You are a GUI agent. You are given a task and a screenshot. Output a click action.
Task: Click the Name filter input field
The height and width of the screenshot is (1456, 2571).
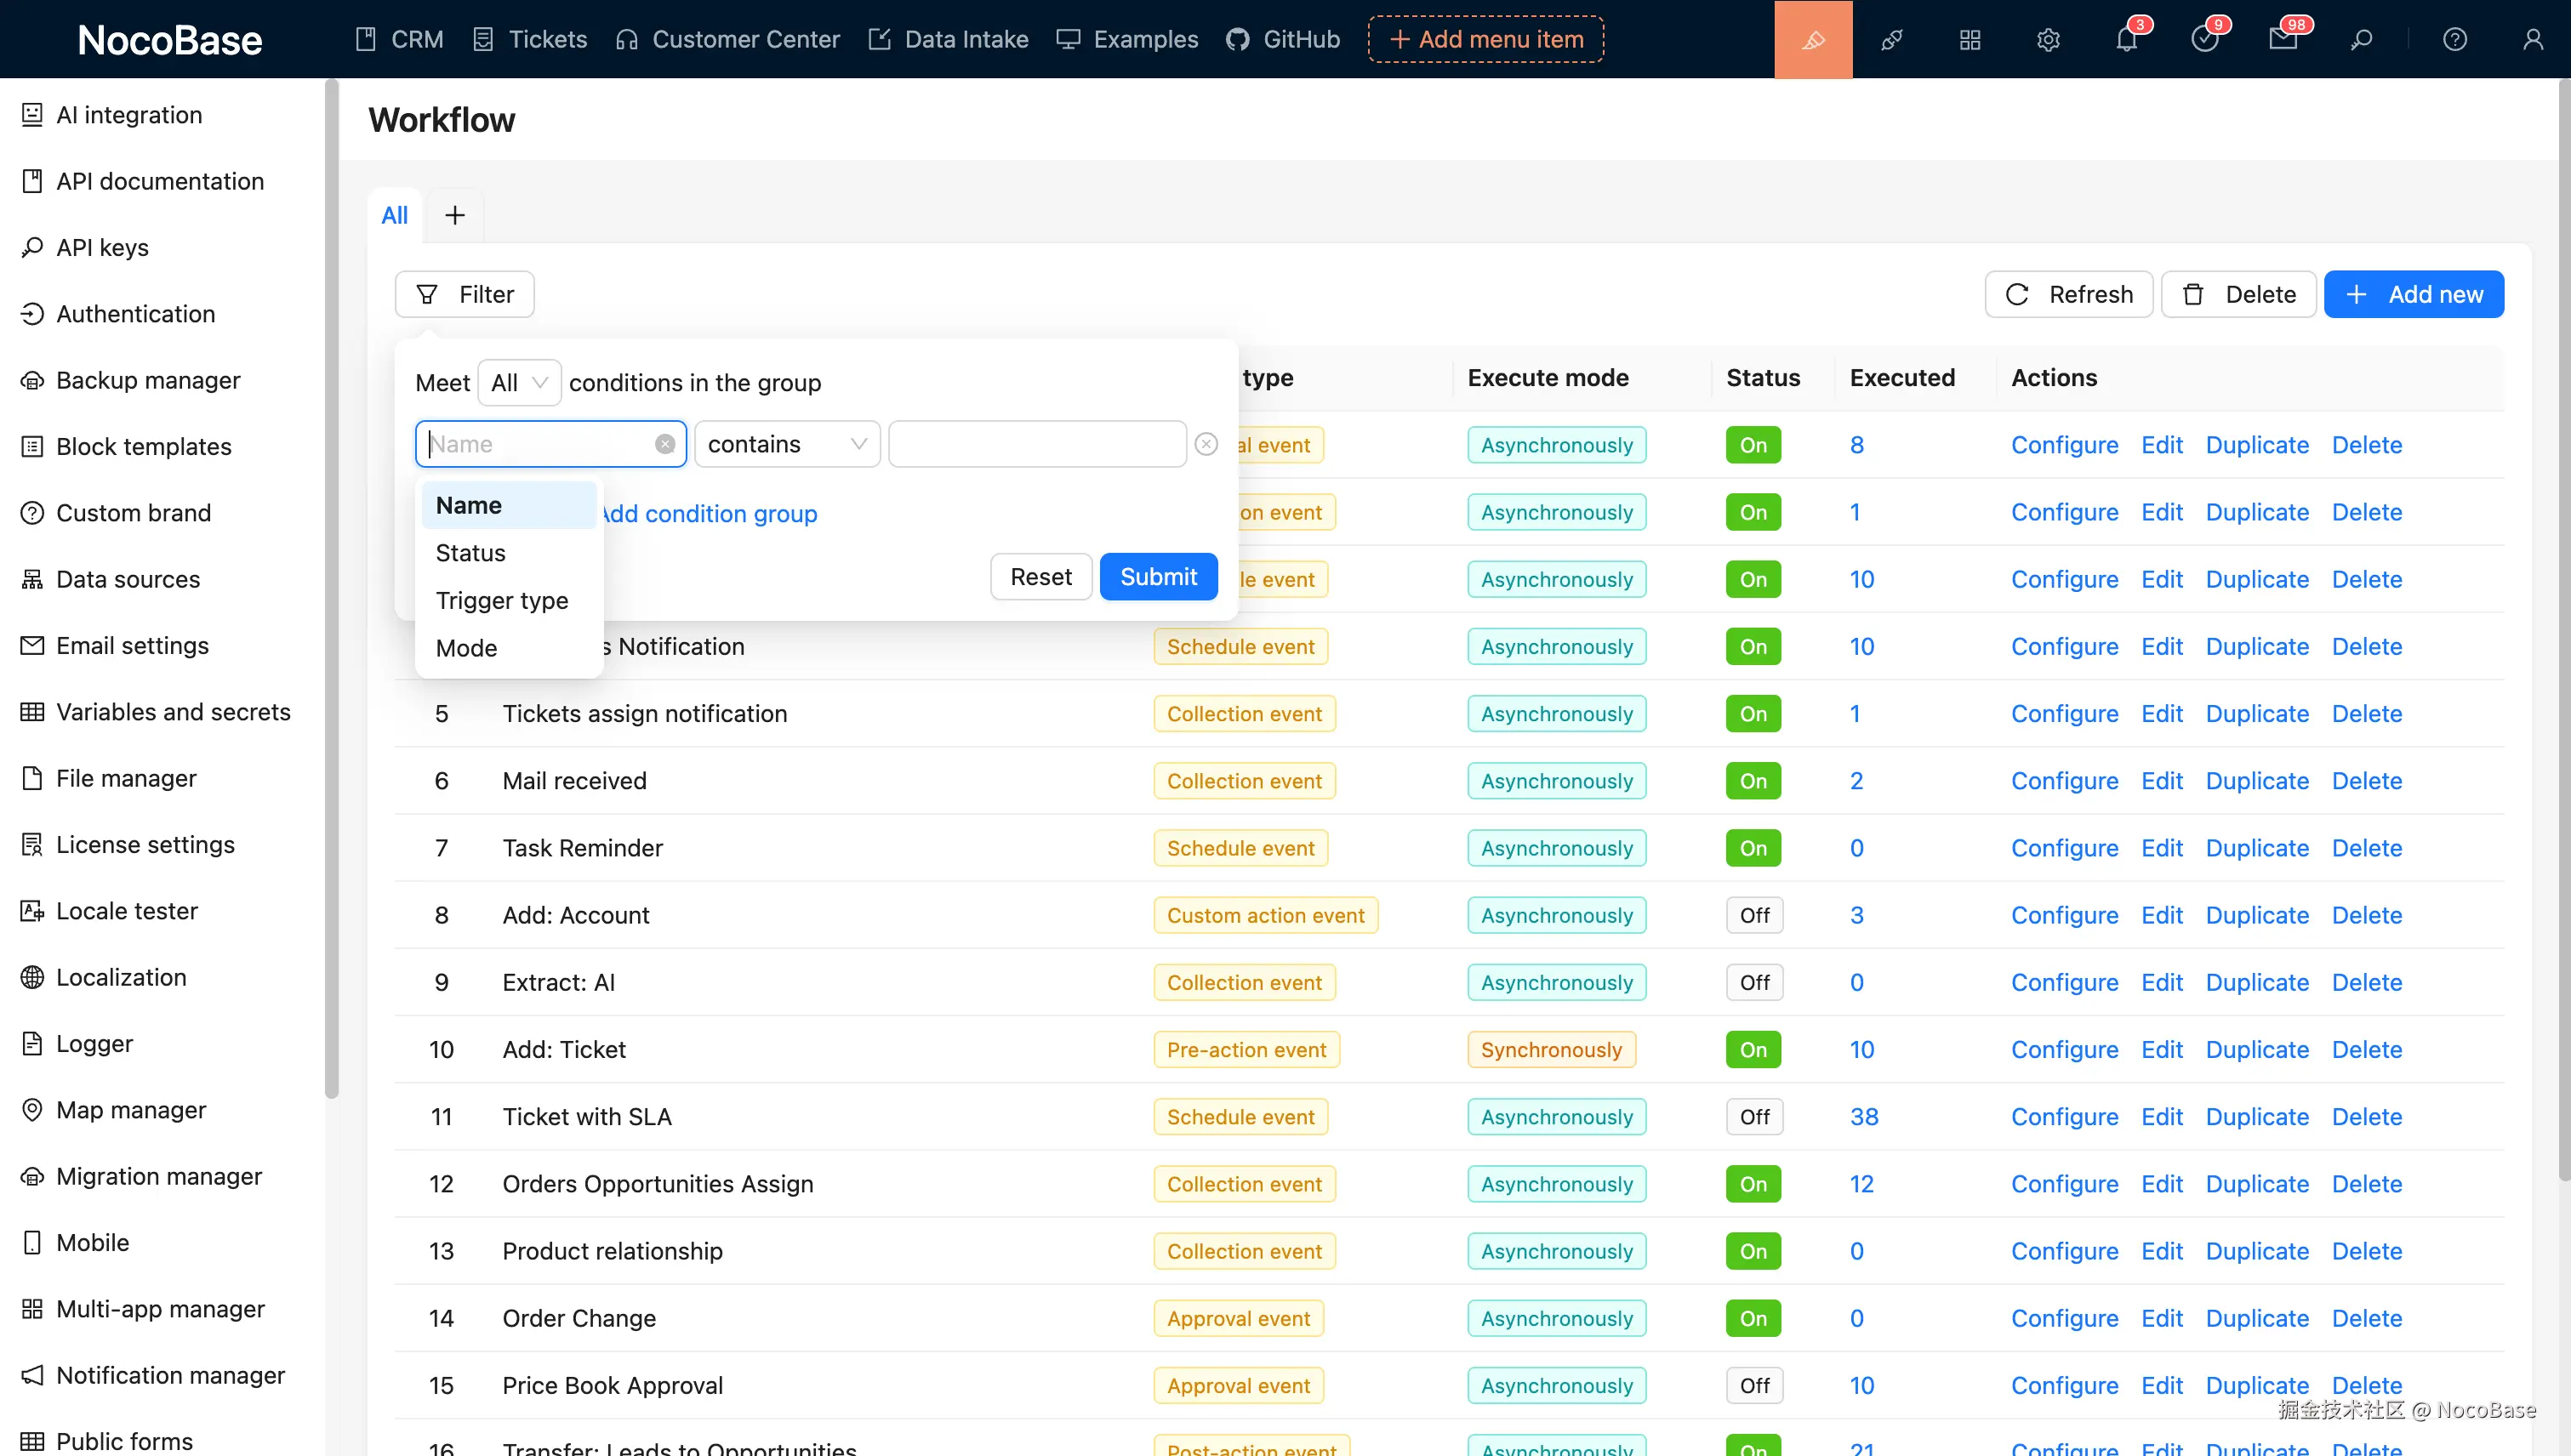point(540,443)
